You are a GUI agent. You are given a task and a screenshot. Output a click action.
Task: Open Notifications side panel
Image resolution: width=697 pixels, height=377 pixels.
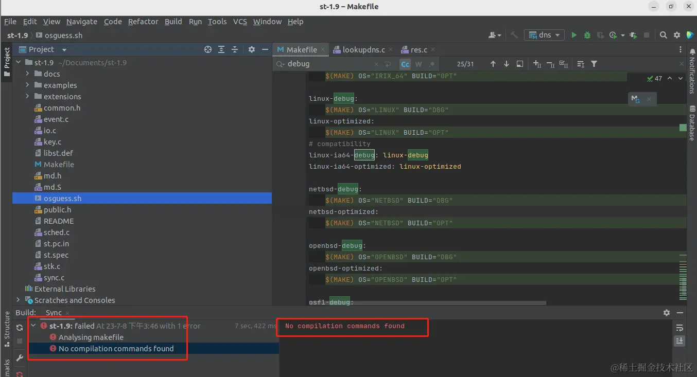click(x=691, y=71)
